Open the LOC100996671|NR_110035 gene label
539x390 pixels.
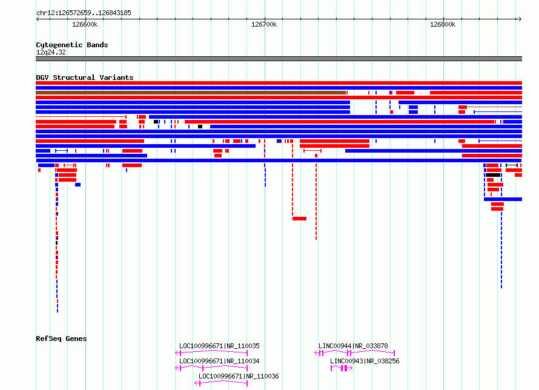click(219, 346)
